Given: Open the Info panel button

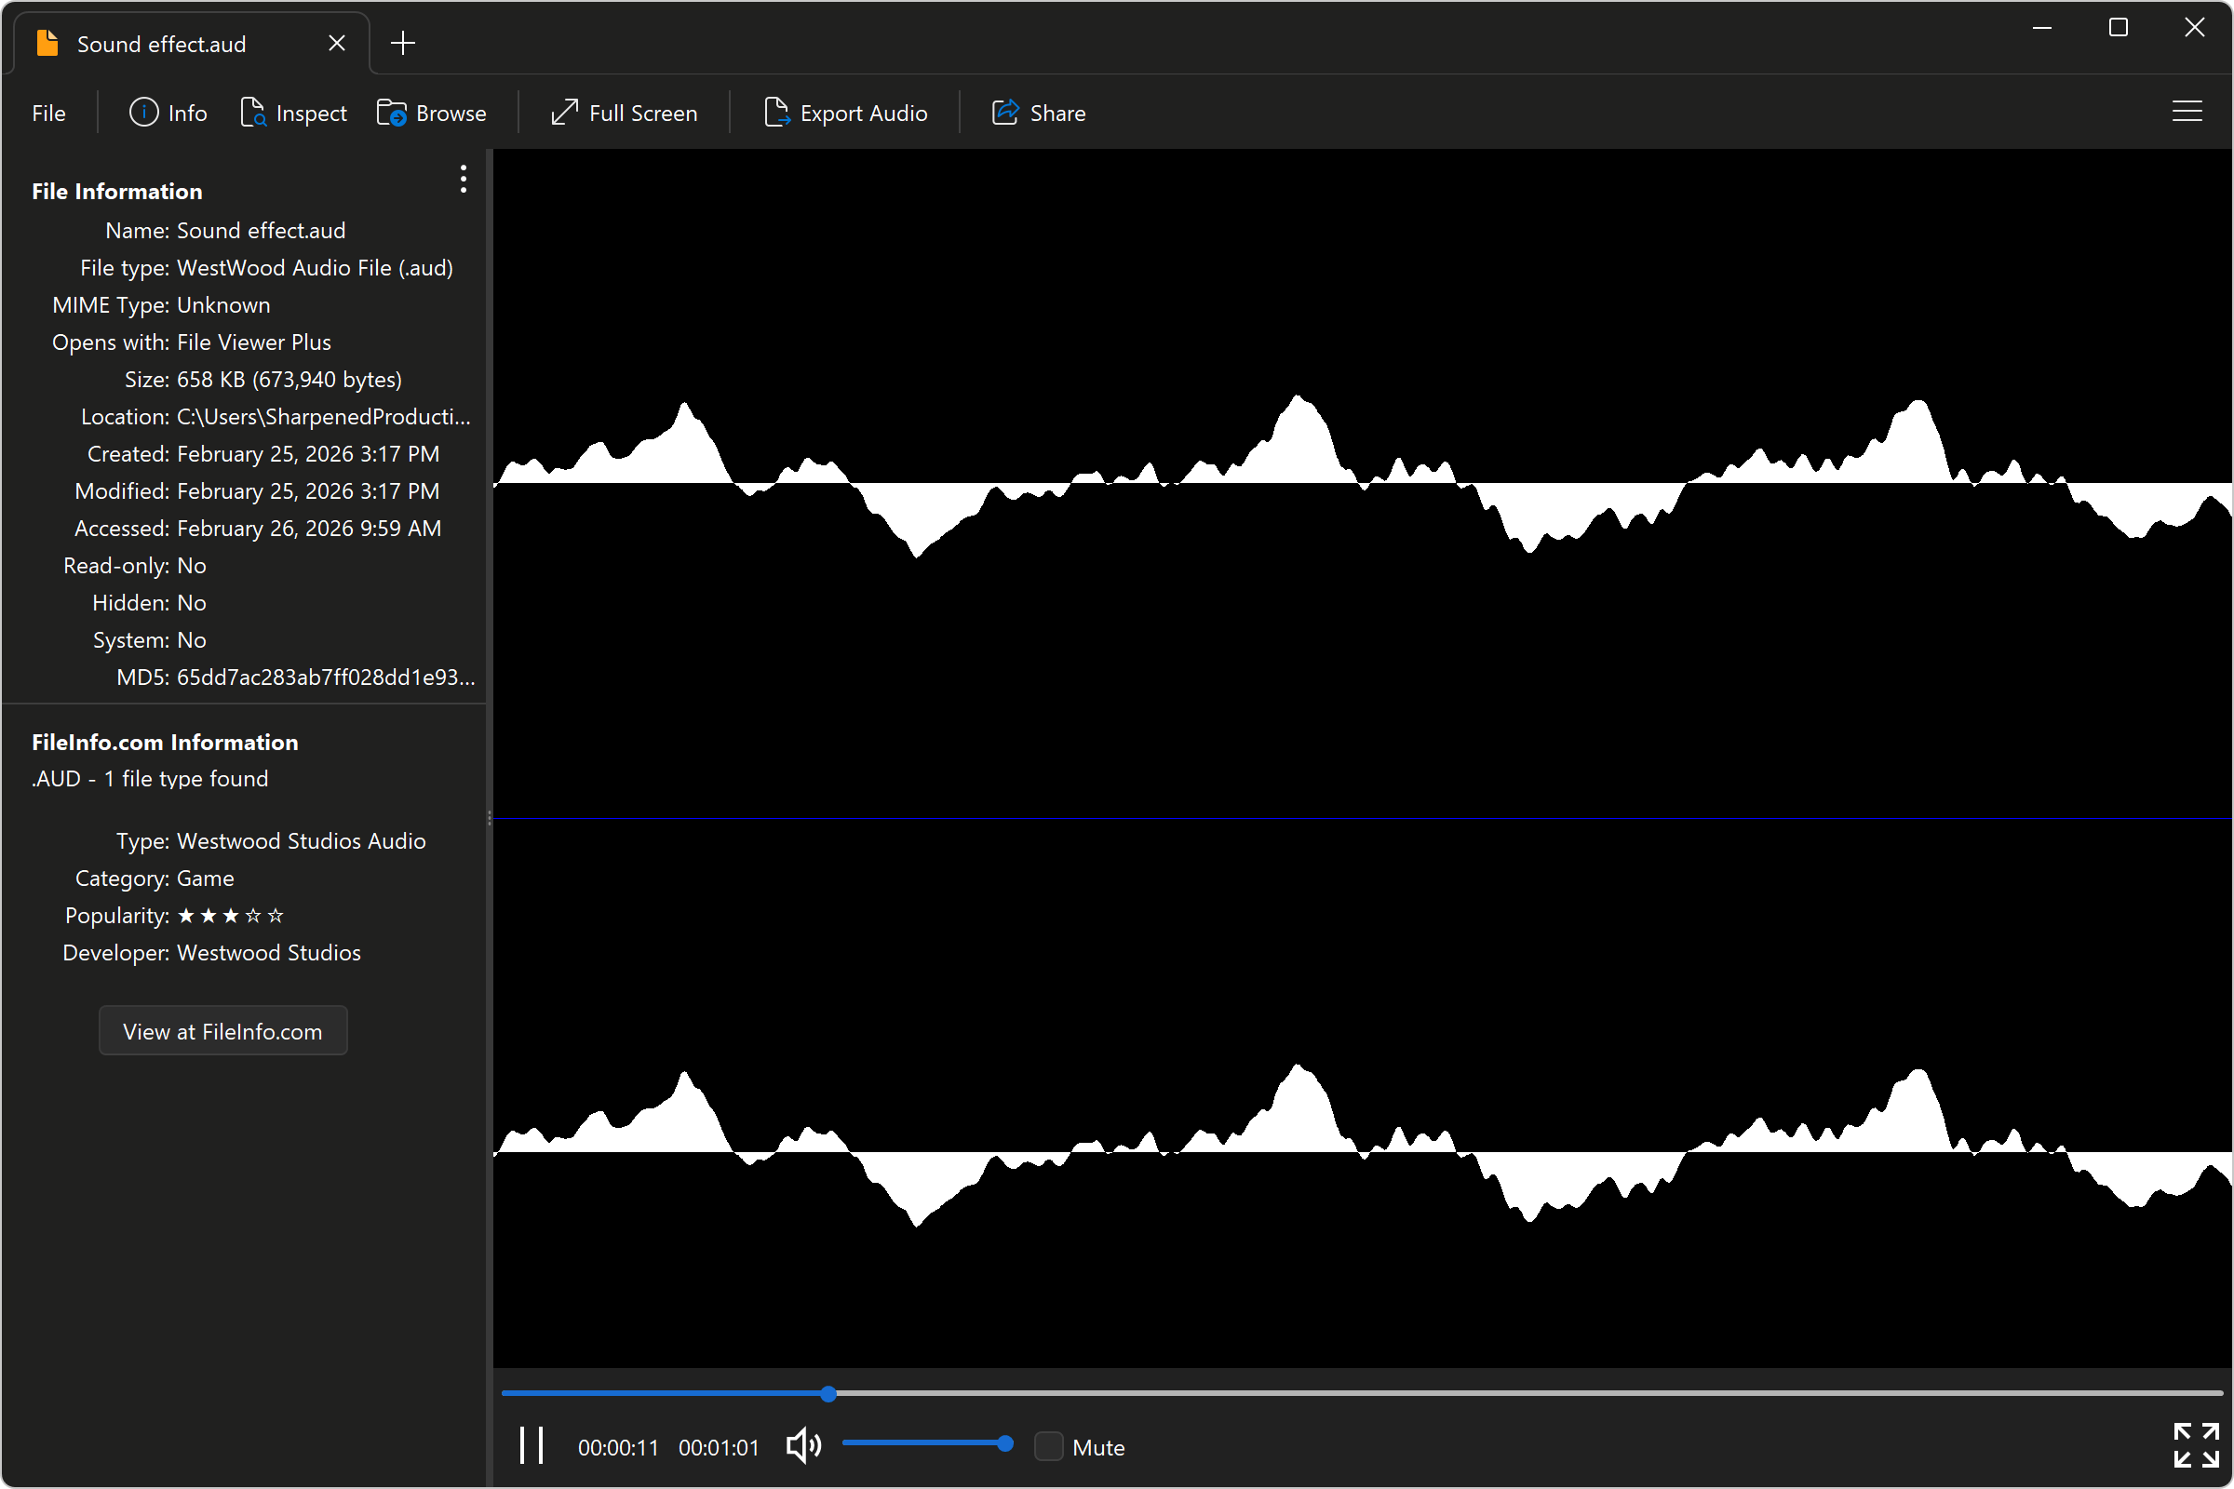Looking at the screenshot, I should tap(168, 113).
